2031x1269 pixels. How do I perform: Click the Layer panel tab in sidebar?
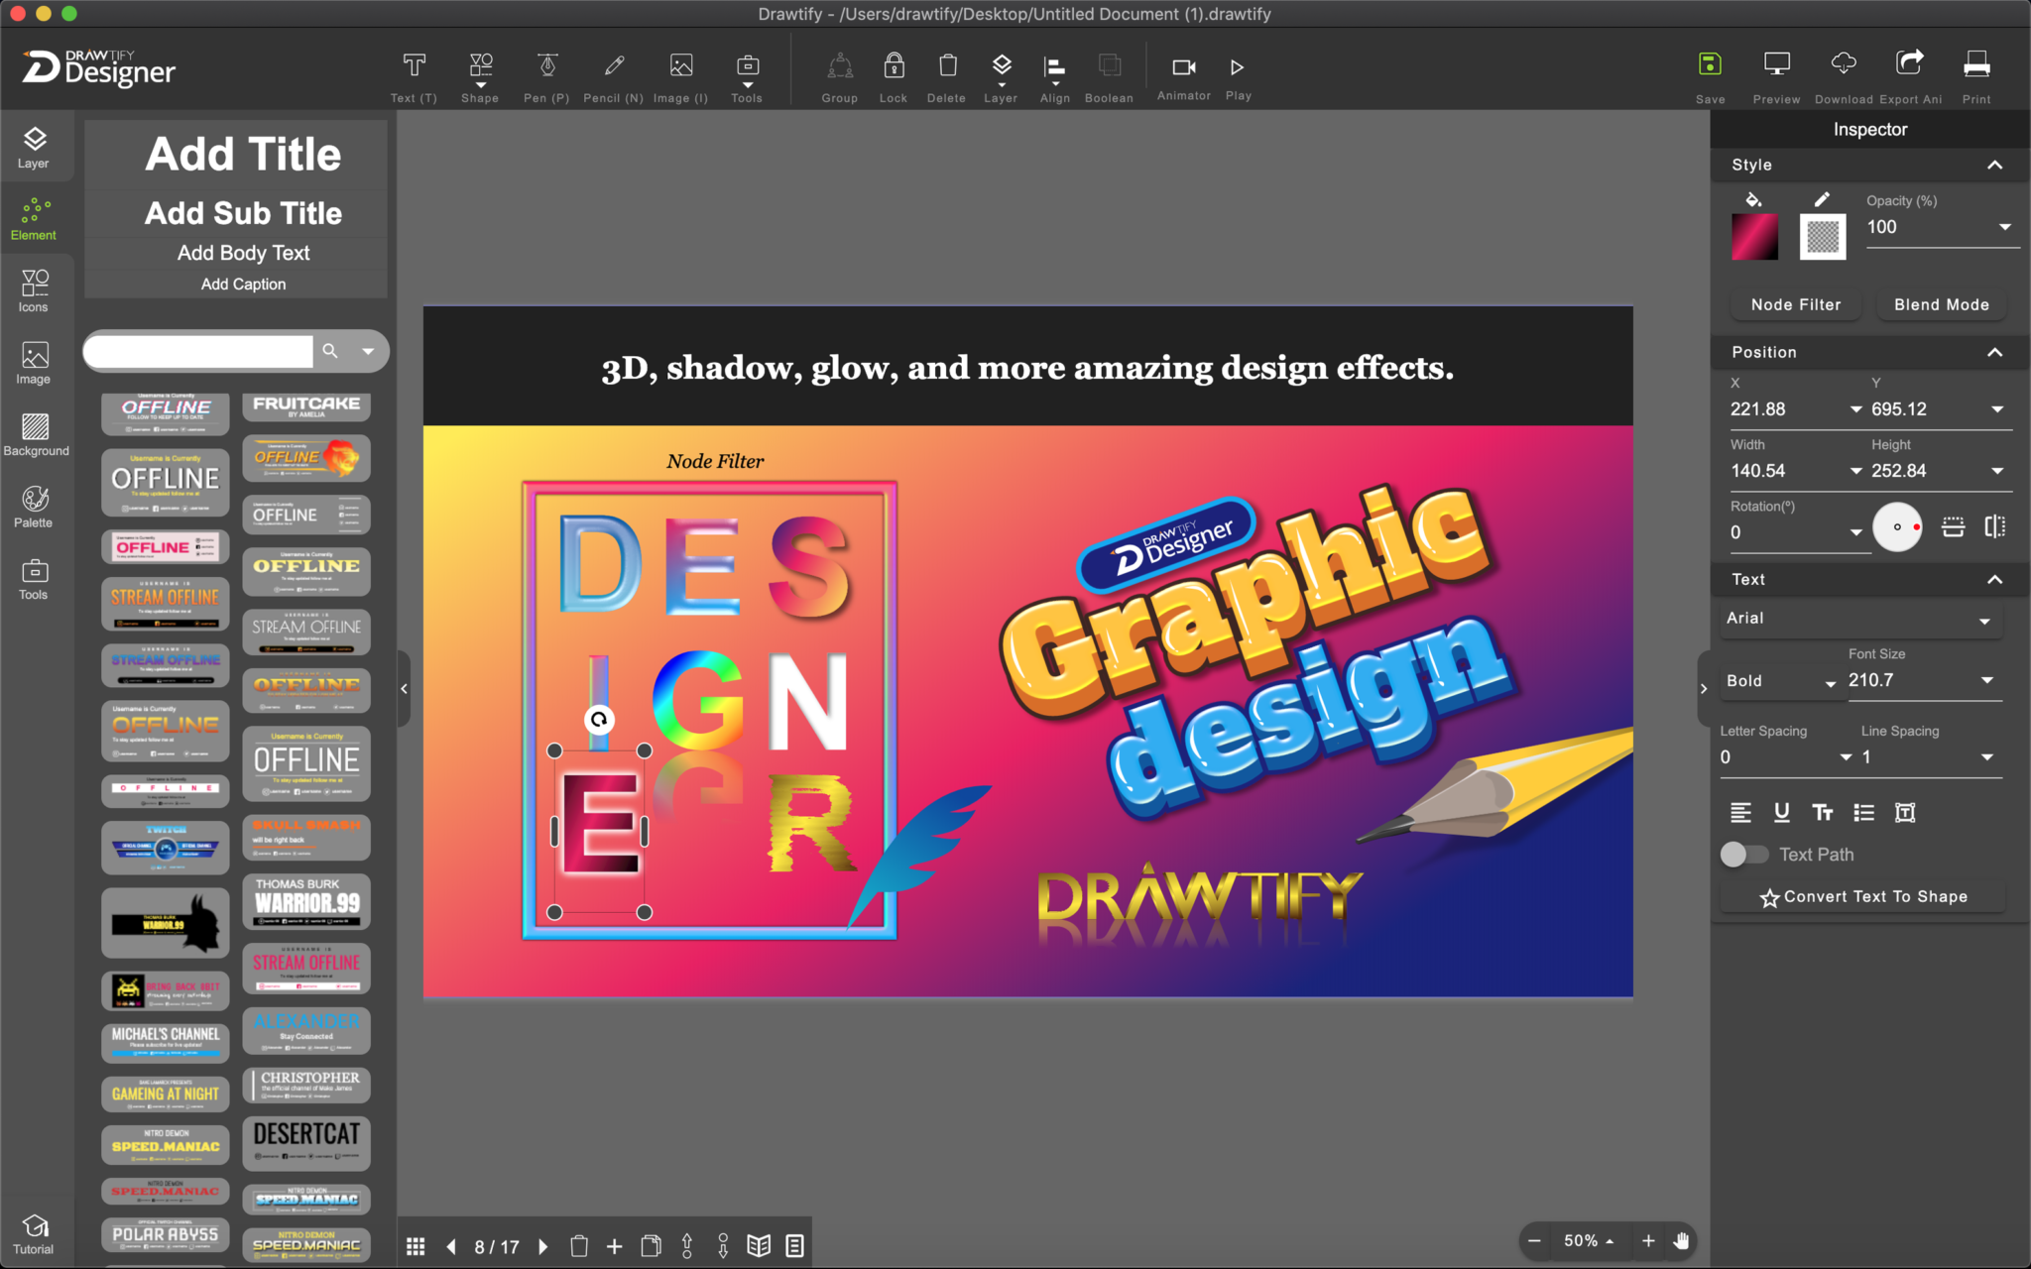click(x=35, y=146)
